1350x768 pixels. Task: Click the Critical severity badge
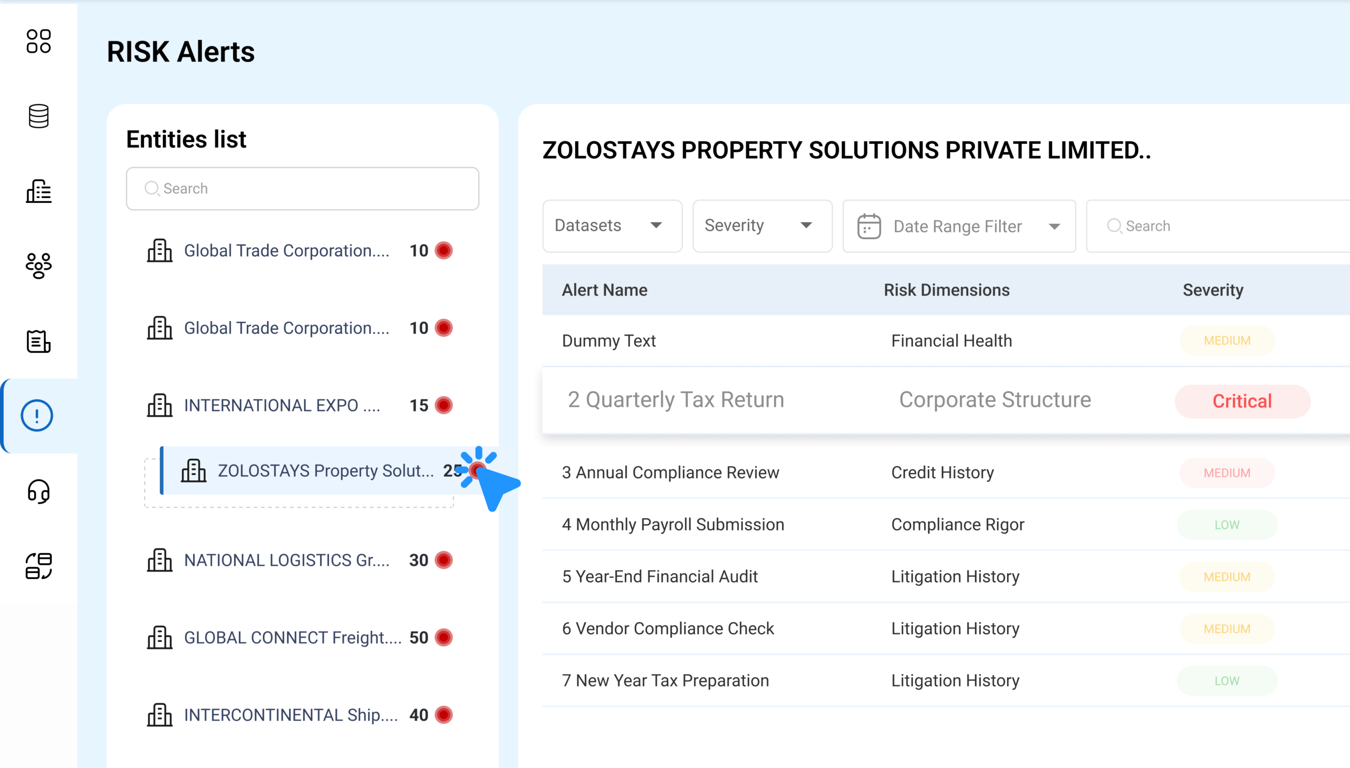pyautogui.click(x=1241, y=401)
